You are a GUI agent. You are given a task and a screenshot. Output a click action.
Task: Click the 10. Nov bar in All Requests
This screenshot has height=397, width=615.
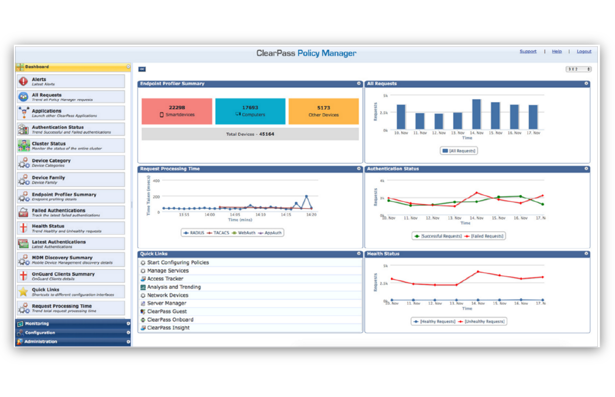pyautogui.click(x=401, y=117)
